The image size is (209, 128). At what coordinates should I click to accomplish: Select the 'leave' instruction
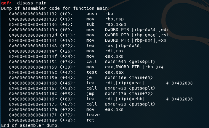93,115
